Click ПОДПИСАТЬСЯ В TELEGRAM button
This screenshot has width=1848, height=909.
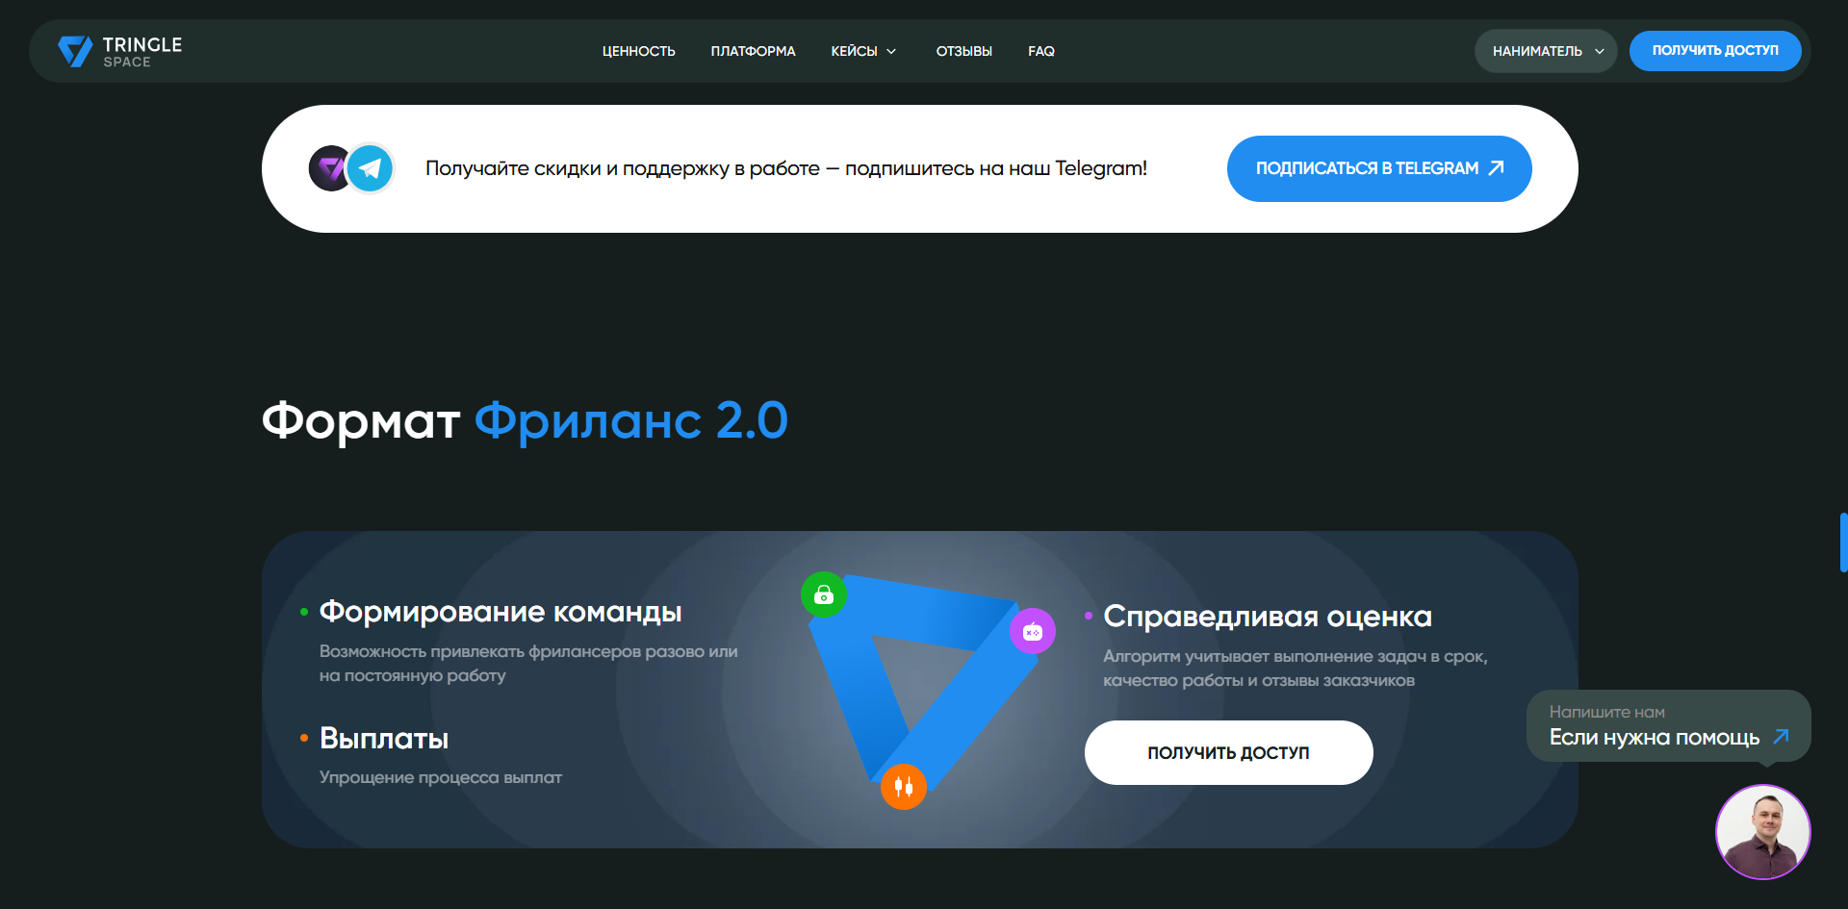pos(1379,168)
